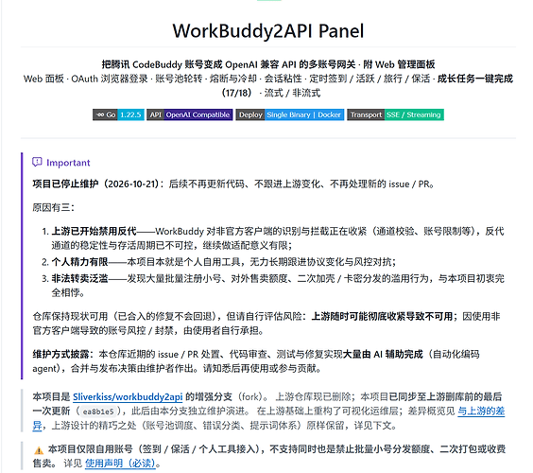Click the Deploy Single Binary Docker badge
The height and width of the screenshot is (473, 533).
point(290,114)
